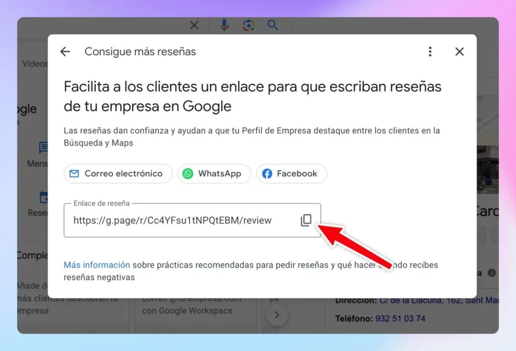Click the Enlace de reseña URL field

point(192,220)
